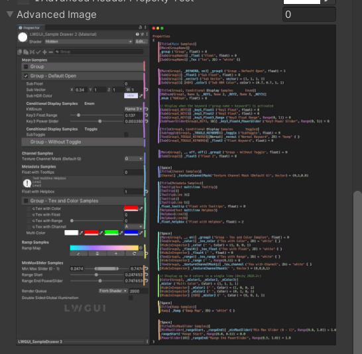Click the green Multi Color swatch
The height and width of the screenshot is (354, 362).
111,233
